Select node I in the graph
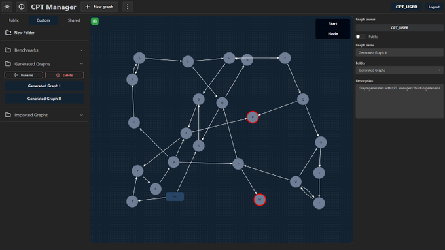This screenshot has height=250, width=445. tap(134, 123)
